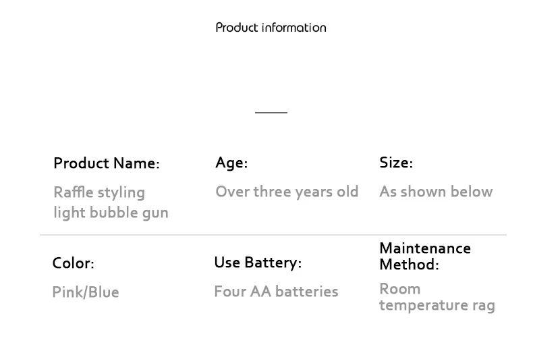Select the 'Raffle styling' text line
The image size is (533, 349).
click(99, 192)
